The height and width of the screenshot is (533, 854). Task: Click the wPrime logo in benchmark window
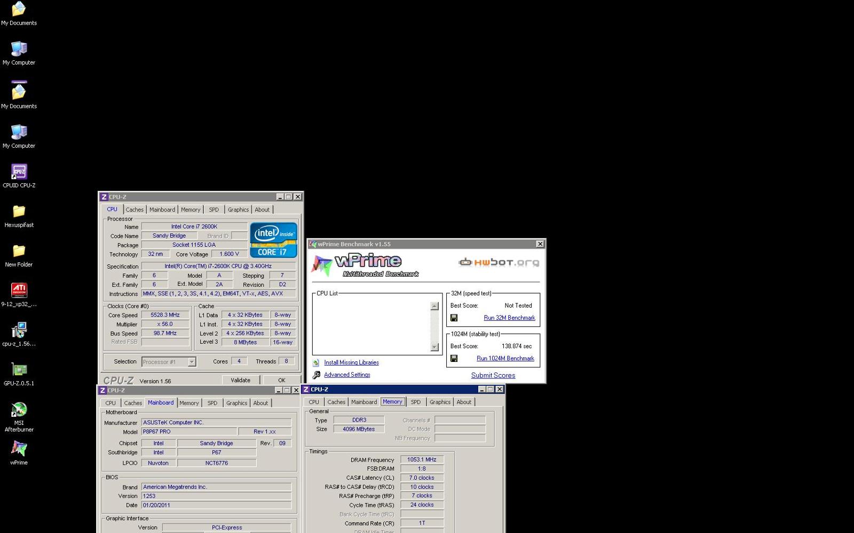[x=365, y=265]
